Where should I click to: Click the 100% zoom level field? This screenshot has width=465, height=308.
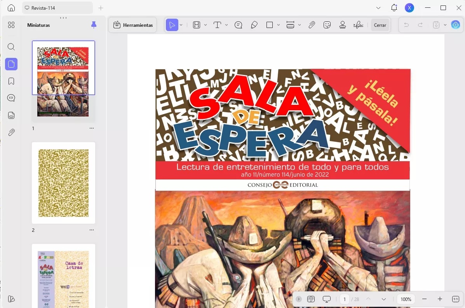pyautogui.click(x=406, y=299)
